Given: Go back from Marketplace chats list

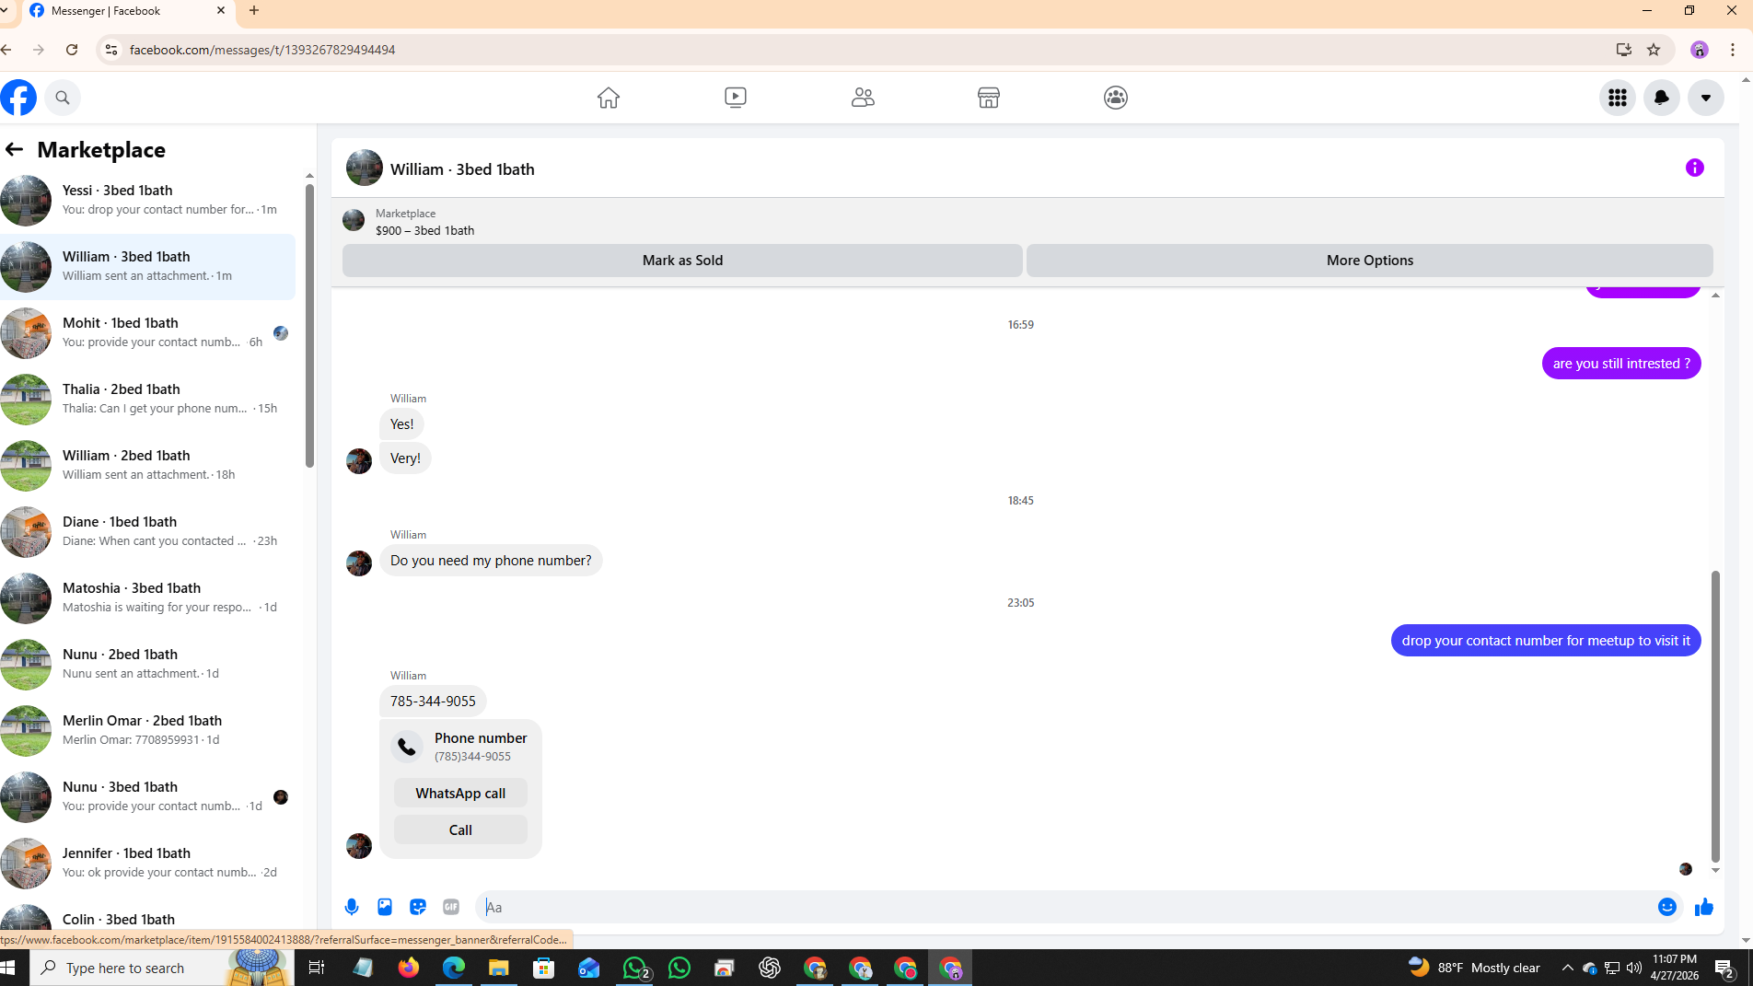Looking at the screenshot, I should pos(14,149).
